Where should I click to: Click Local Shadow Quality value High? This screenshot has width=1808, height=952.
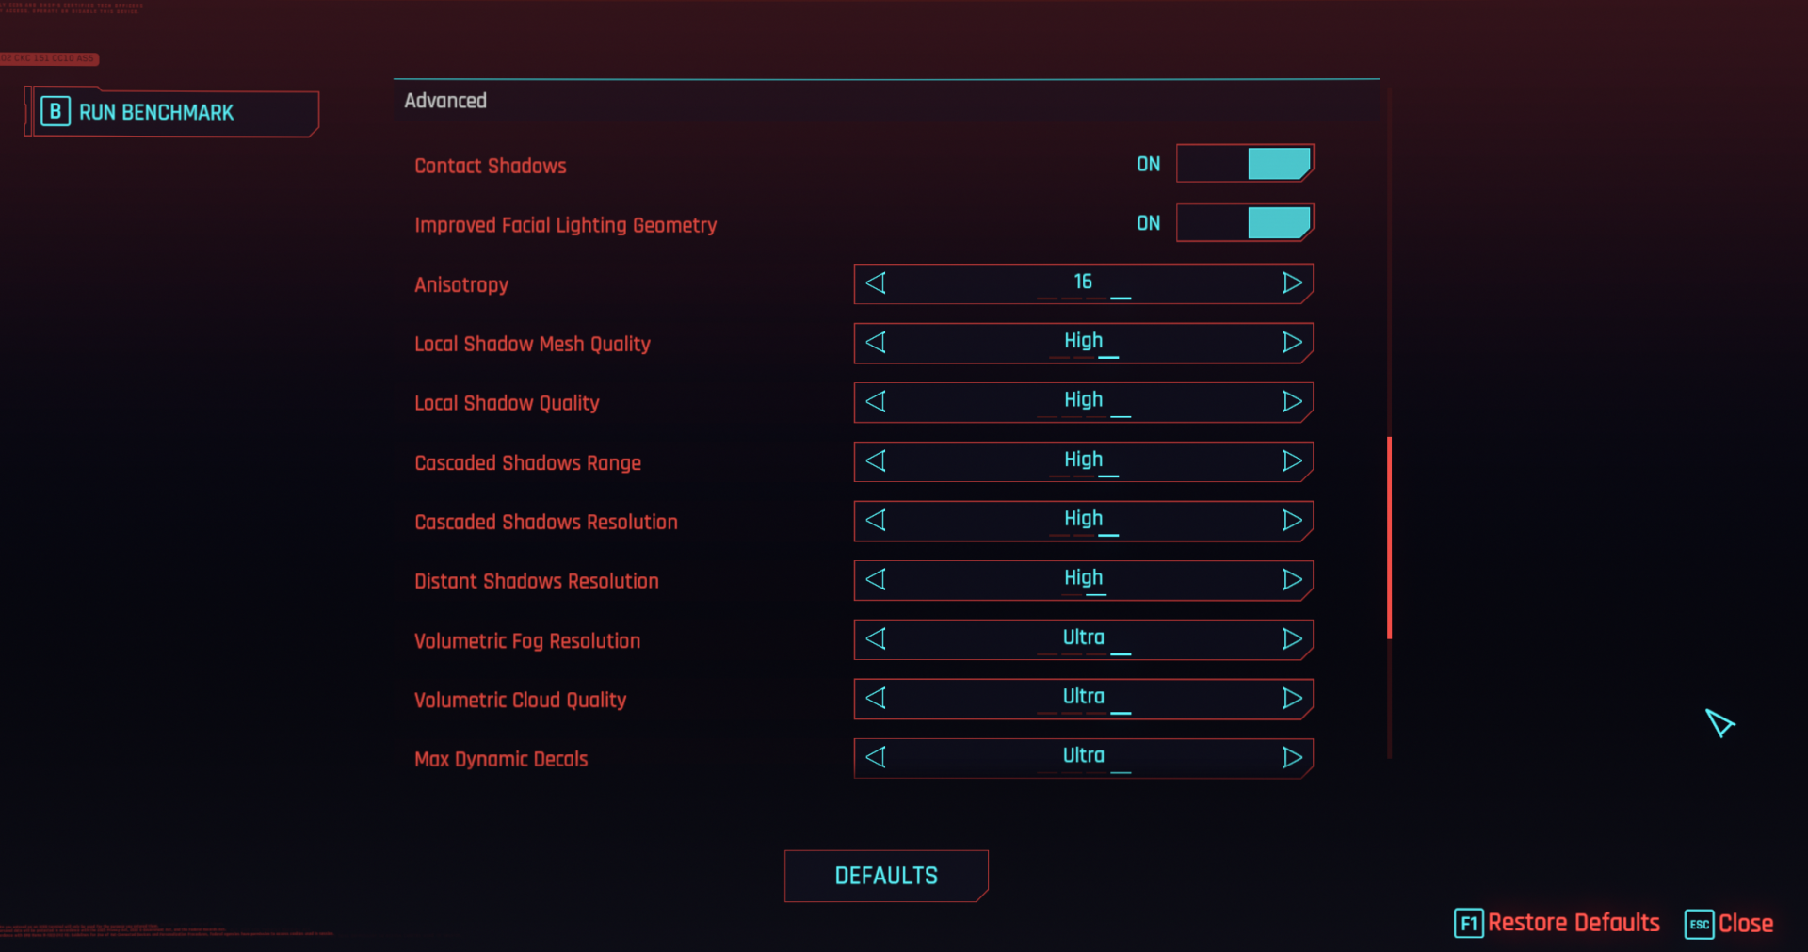click(x=1083, y=400)
